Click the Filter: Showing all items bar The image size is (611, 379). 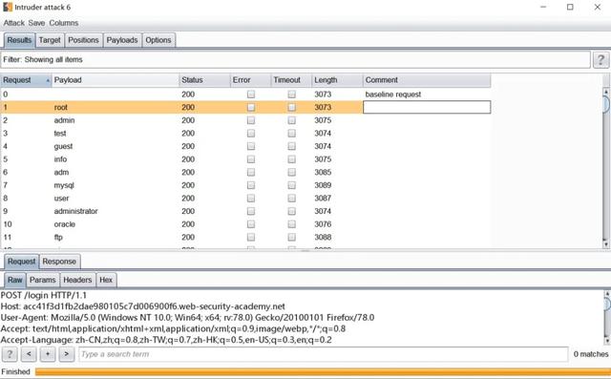point(295,59)
